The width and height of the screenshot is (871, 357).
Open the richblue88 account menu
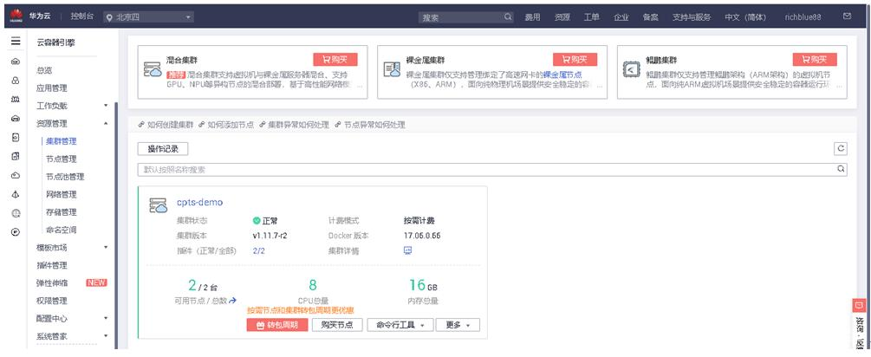click(803, 17)
